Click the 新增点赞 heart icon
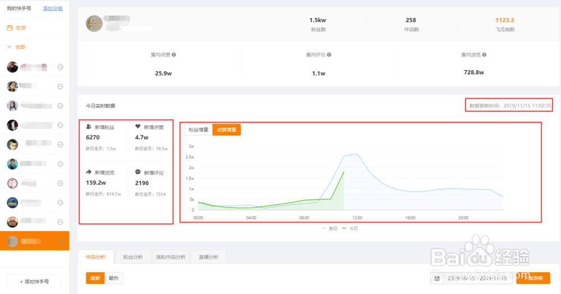 (x=138, y=127)
